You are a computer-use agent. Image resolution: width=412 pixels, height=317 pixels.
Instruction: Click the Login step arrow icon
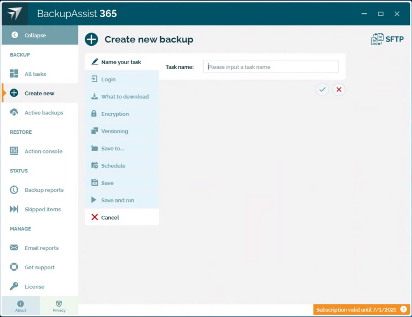coord(94,79)
